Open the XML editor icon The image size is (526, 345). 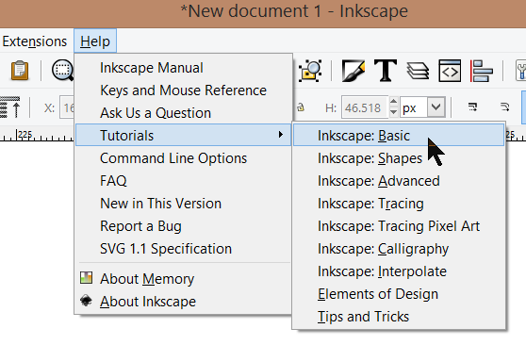coord(450,71)
